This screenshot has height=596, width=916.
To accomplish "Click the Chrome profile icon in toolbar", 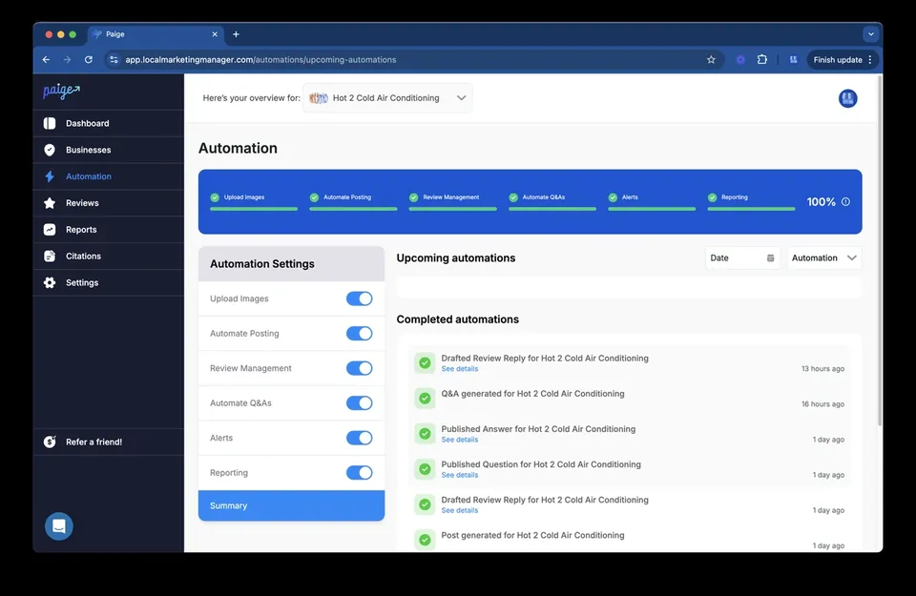I will coord(793,59).
